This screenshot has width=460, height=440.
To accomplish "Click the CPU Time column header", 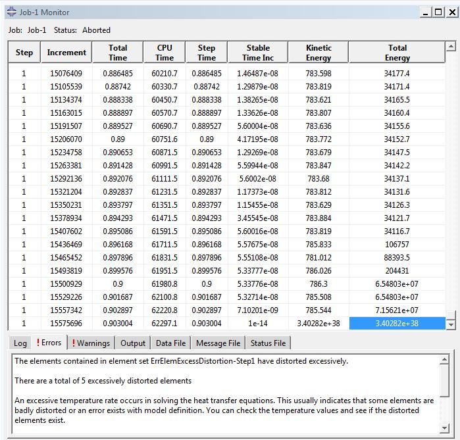I will coord(165,53).
